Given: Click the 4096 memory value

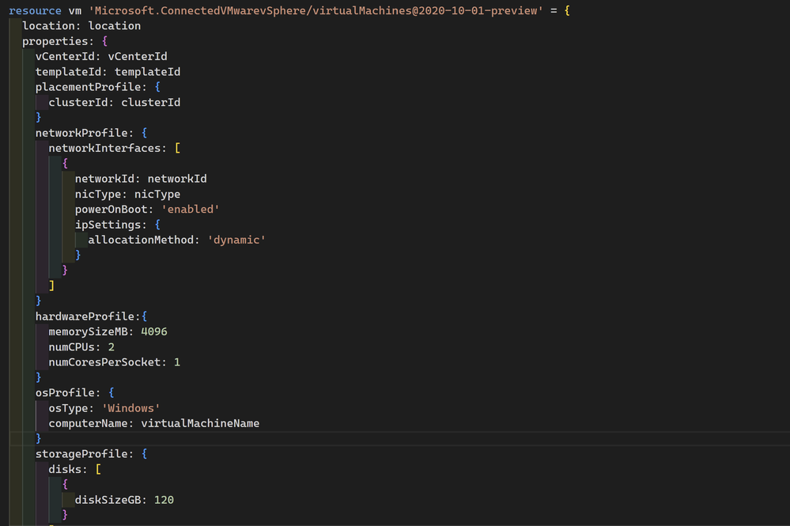Looking at the screenshot, I should coord(153,331).
